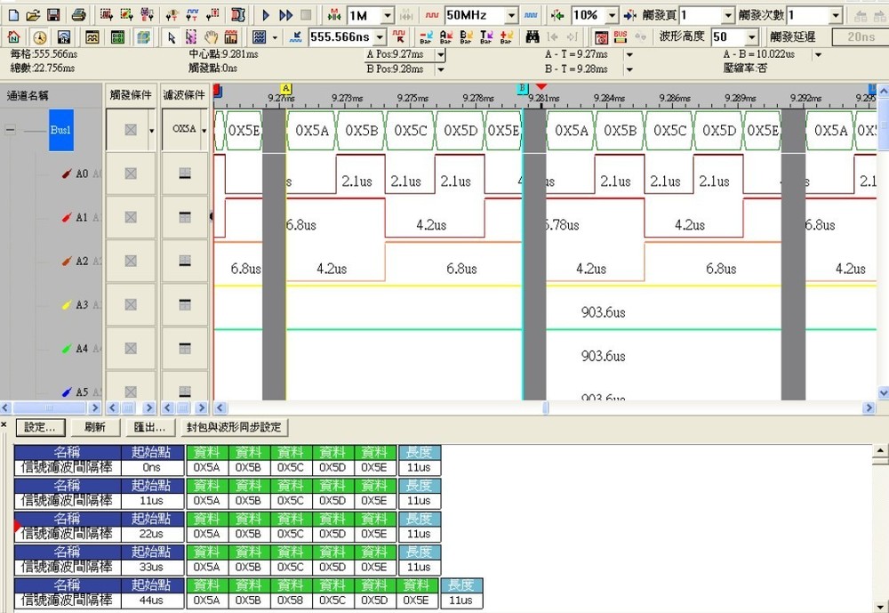Open the trigger count (觸發次數) dropdown
Image resolution: width=889 pixels, height=613 pixels.
[x=836, y=15]
